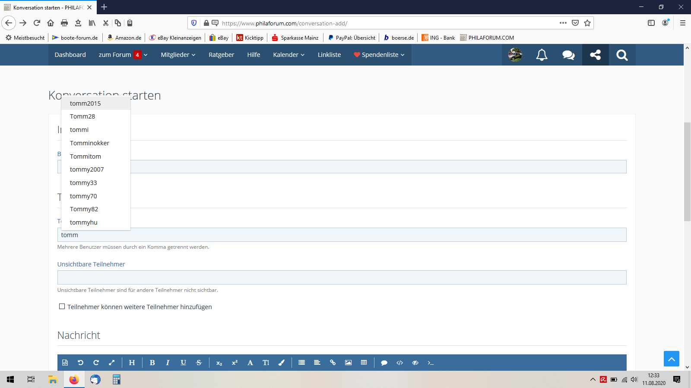The image size is (691, 388).
Task: Select tommy2007 from the suggestion list
Action: pyautogui.click(x=87, y=169)
